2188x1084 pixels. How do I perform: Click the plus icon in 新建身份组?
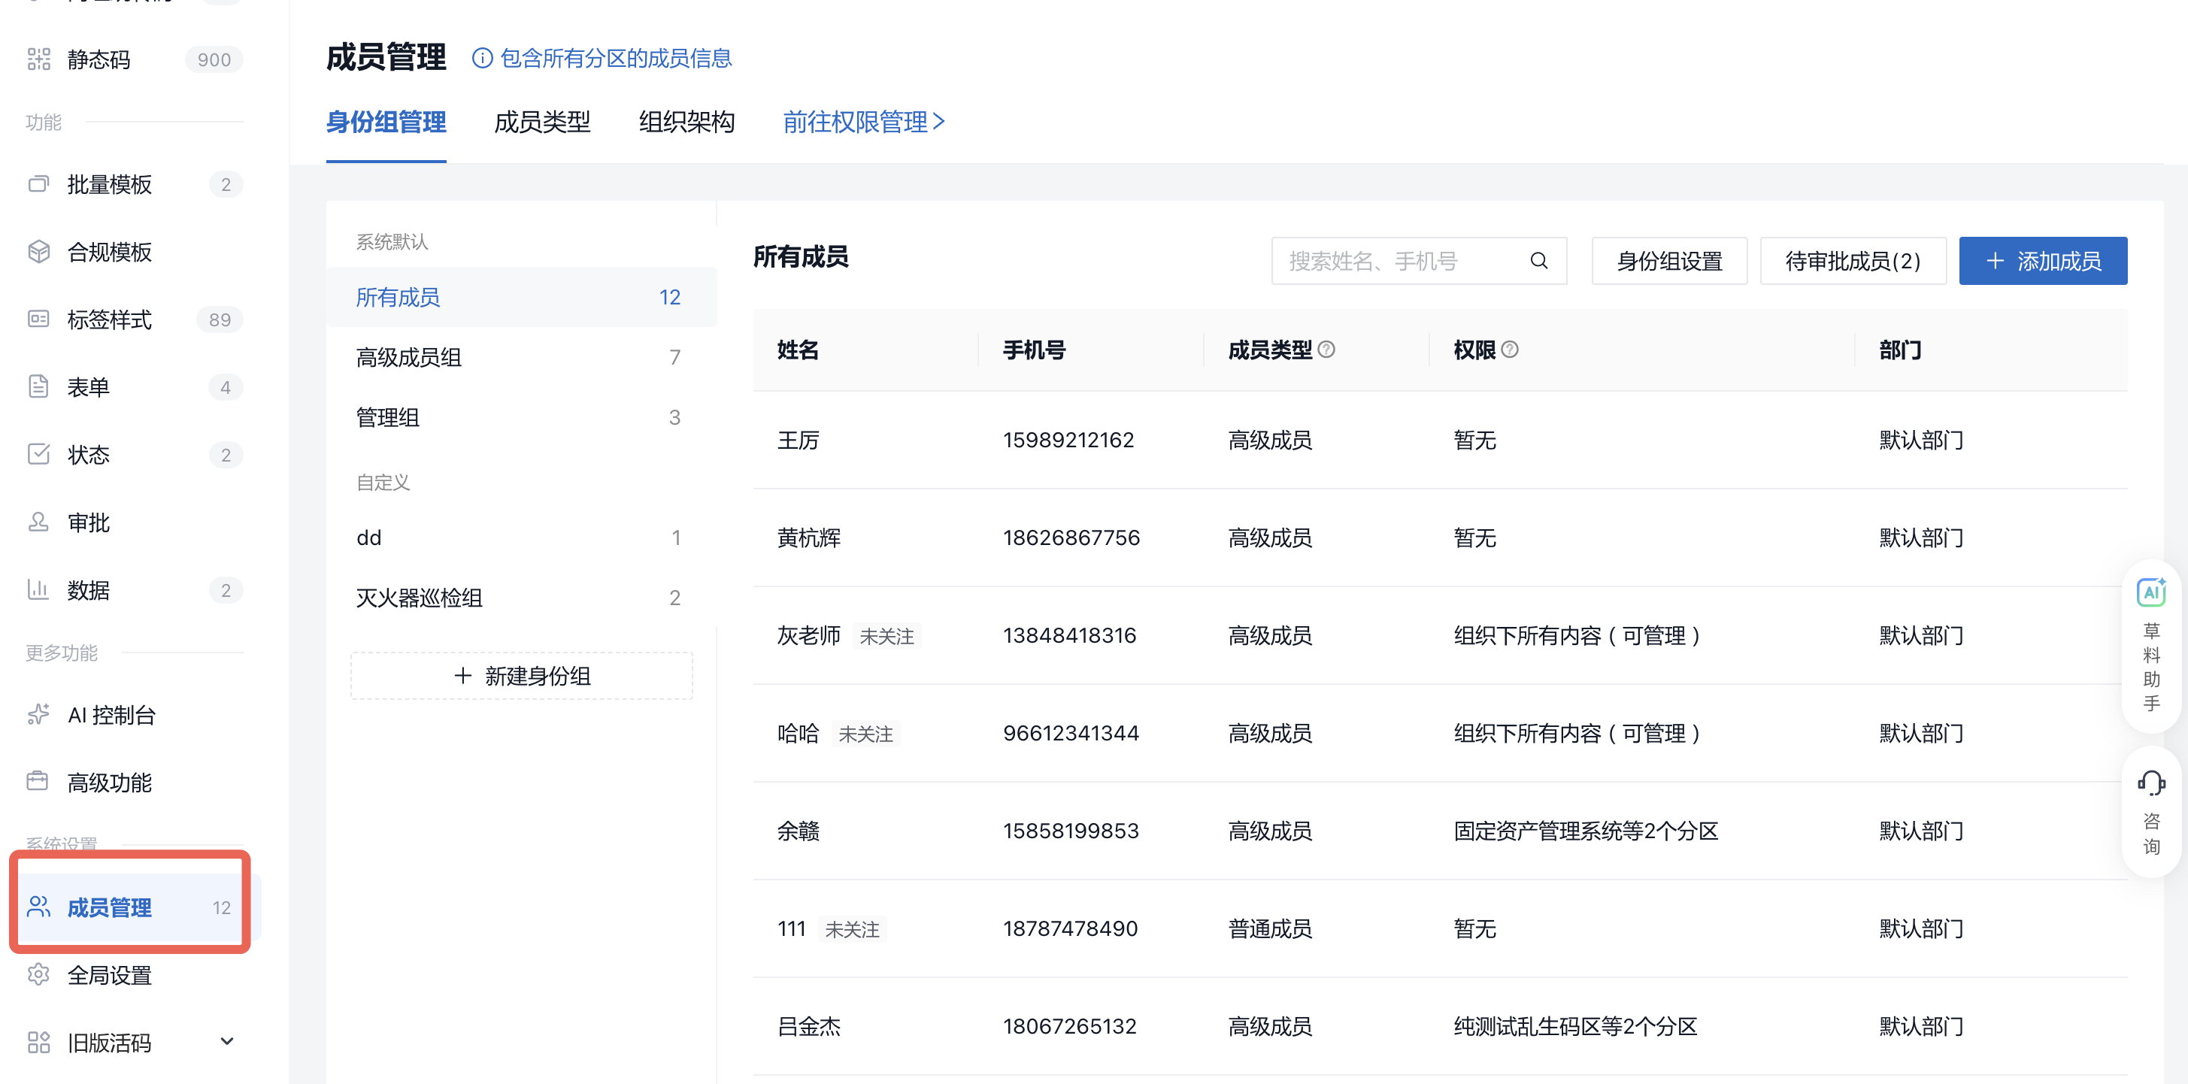pyautogui.click(x=463, y=677)
